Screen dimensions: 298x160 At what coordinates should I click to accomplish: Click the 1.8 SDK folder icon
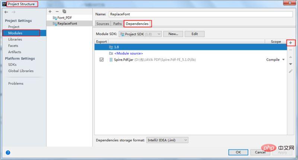(111, 47)
